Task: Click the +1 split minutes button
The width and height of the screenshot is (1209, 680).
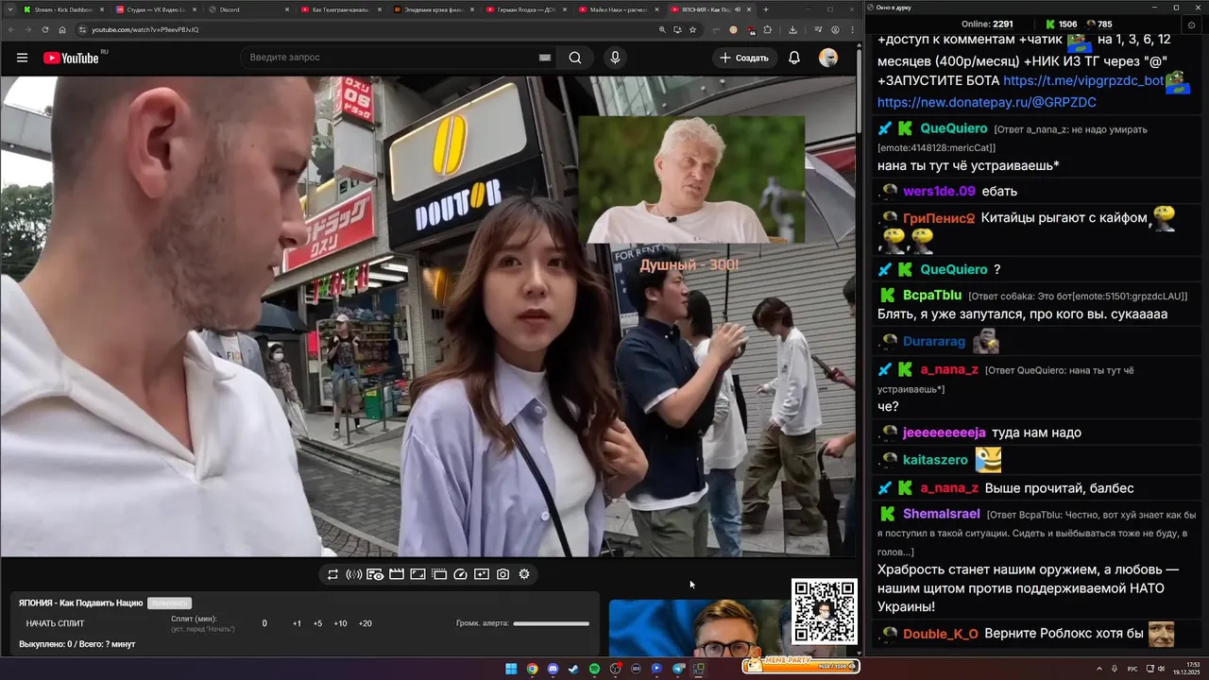Action: tap(297, 623)
